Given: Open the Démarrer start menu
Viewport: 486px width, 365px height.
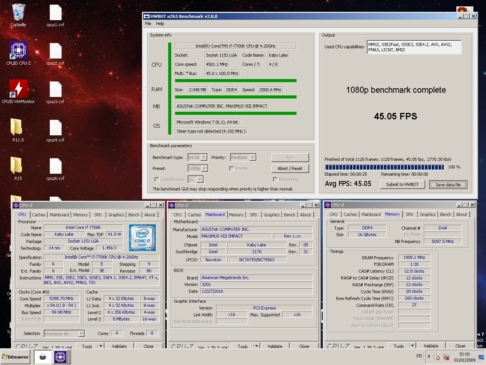Looking at the screenshot, I should (x=15, y=357).
